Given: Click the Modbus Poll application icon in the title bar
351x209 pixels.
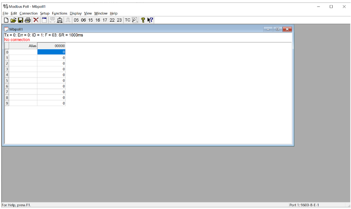Looking at the screenshot, I should click(5, 7).
